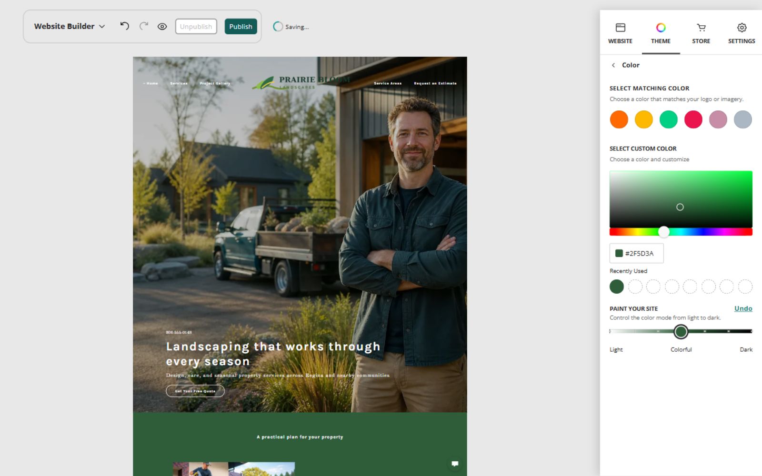Open the Store cart tab
762x476 pixels.
click(701, 33)
